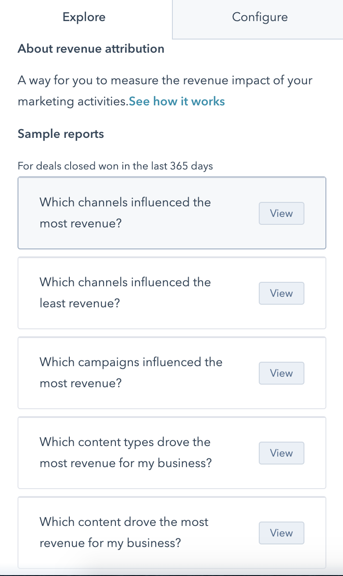Screen dimensions: 343x576
Task: Switch to the Configure tab
Action: point(260,17)
